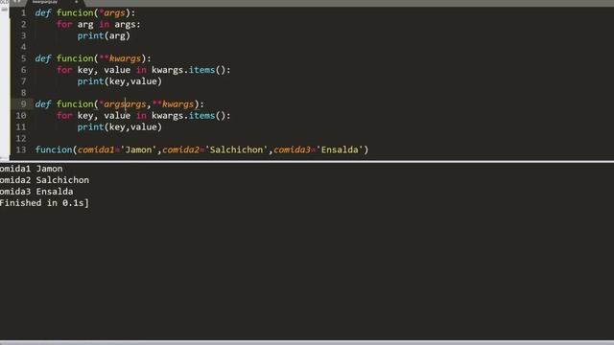The image size is (614, 345).
Task: Click 'funcion' call on line 13
Action: (x=54, y=149)
